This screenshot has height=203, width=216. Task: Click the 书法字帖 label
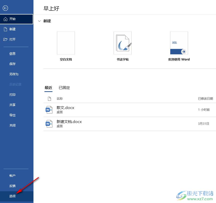pos(123,59)
